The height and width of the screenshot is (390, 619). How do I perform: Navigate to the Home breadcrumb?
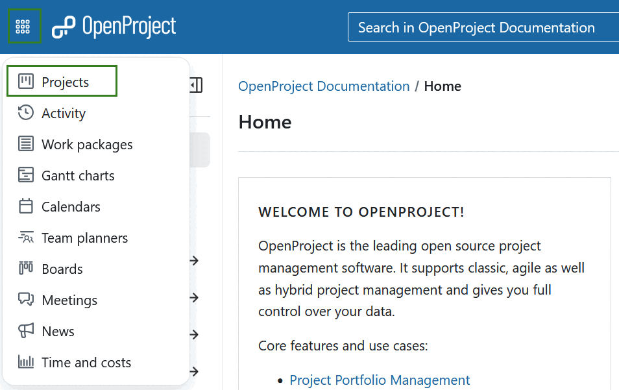[443, 86]
